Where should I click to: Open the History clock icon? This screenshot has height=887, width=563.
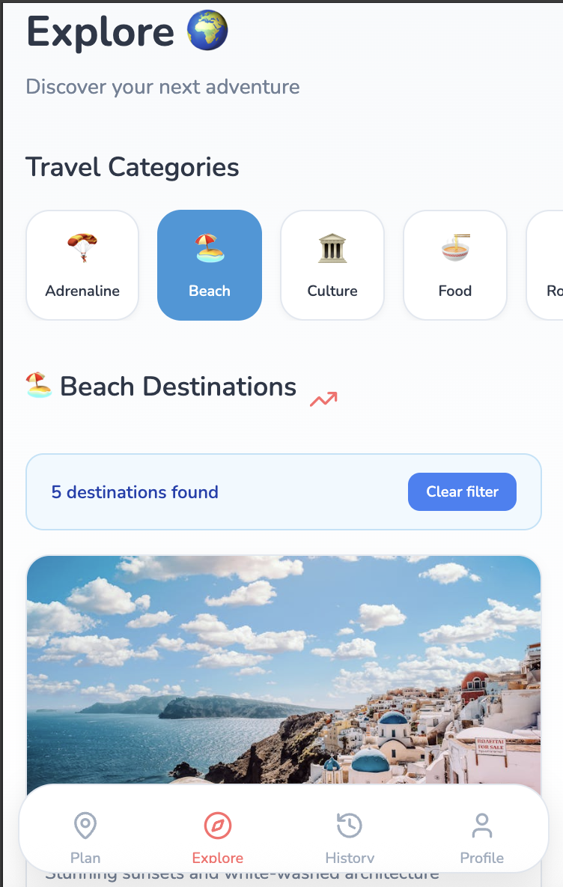click(350, 826)
